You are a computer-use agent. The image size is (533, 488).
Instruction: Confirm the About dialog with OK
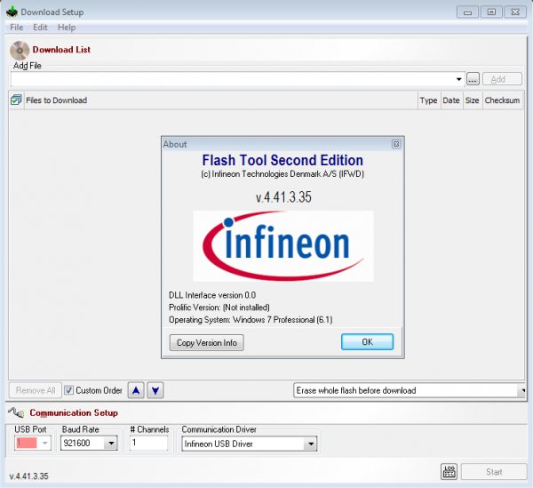coord(368,341)
